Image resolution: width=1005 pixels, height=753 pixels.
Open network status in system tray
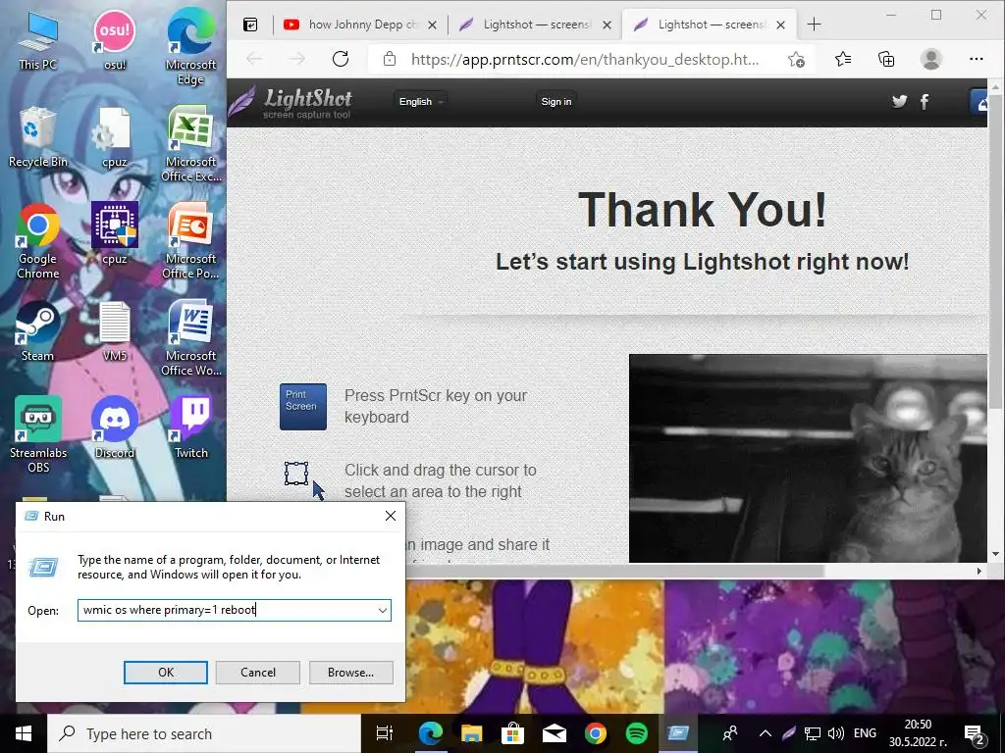(x=813, y=733)
